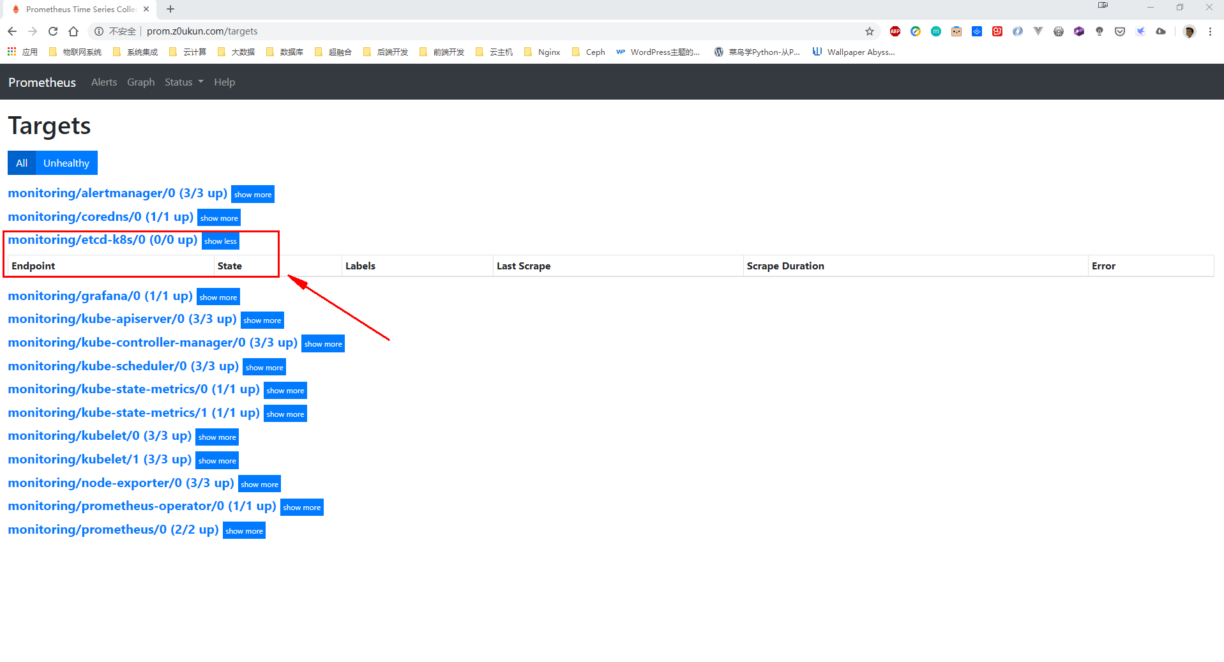Click monitoring/grafana/0 link
This screenshot has height=662, width=1224.
[x=100, y=296]
